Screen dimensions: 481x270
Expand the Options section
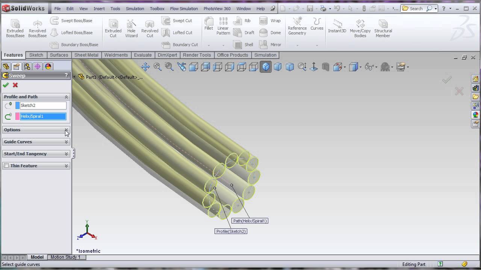pyautogui.click(x=67, y=130)
